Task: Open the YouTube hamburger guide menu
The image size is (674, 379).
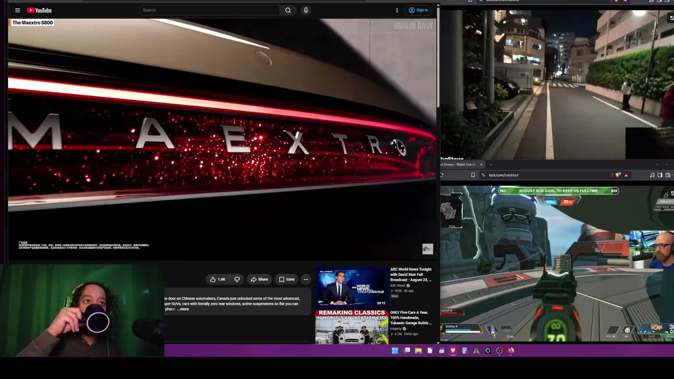Action: (17, 10)
